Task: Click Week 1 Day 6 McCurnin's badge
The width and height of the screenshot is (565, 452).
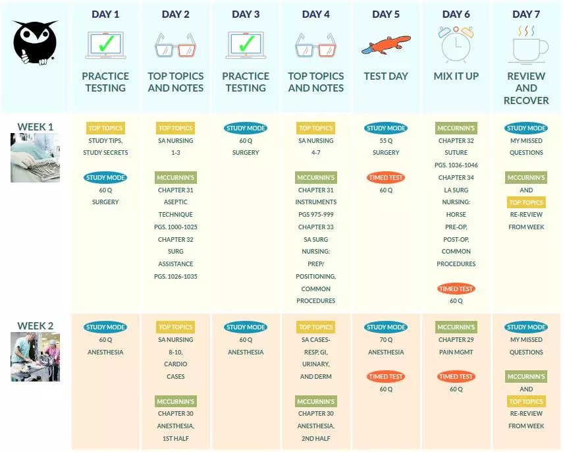Action: point(456,128)
